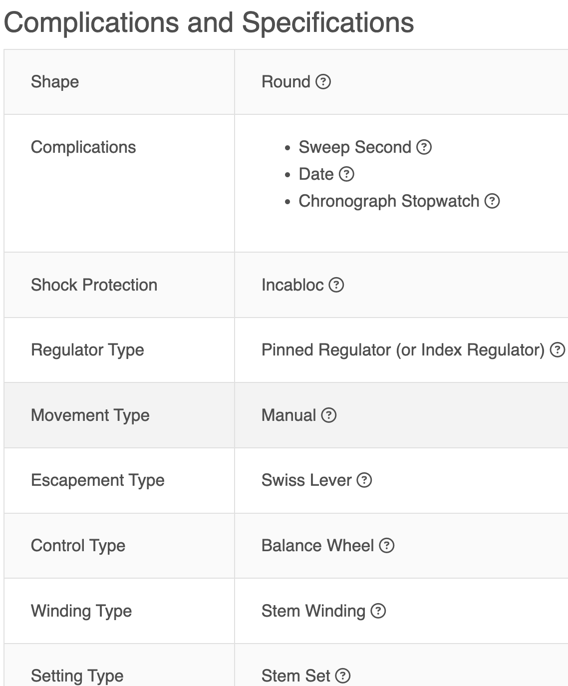Screen dimensions: 568x686
Task: Click the Complications and Specifications heading
Action: pyautogui.click(x=209, y=22)
